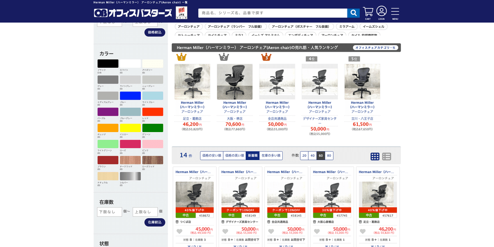Filter by パープル color swatch

[x=108, y=112]
